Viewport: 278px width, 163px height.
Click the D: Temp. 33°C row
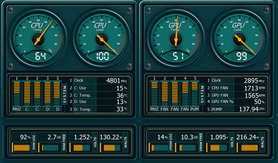click(x=100, y=109)
